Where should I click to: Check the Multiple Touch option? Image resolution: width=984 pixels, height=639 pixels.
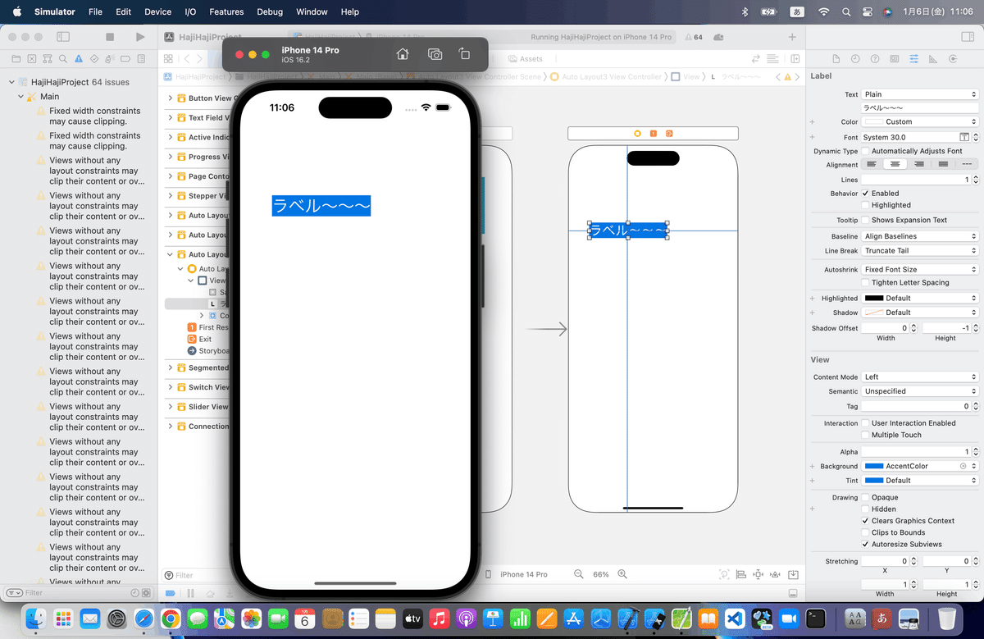click(x=865, y=435)
